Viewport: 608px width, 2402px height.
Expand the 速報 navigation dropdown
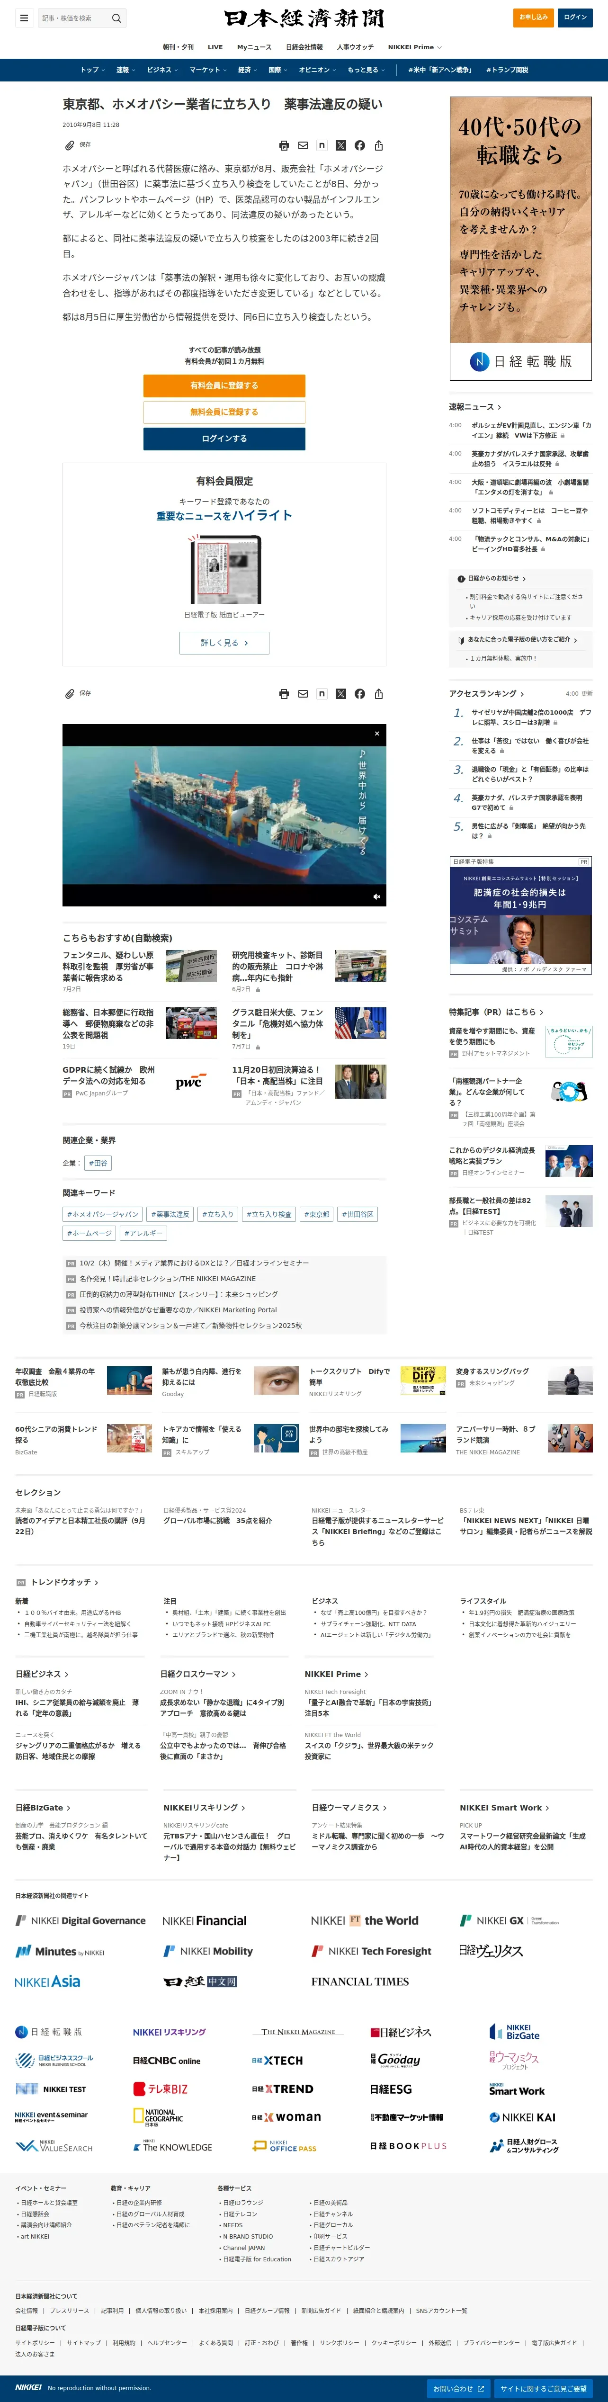click(126, 70)
